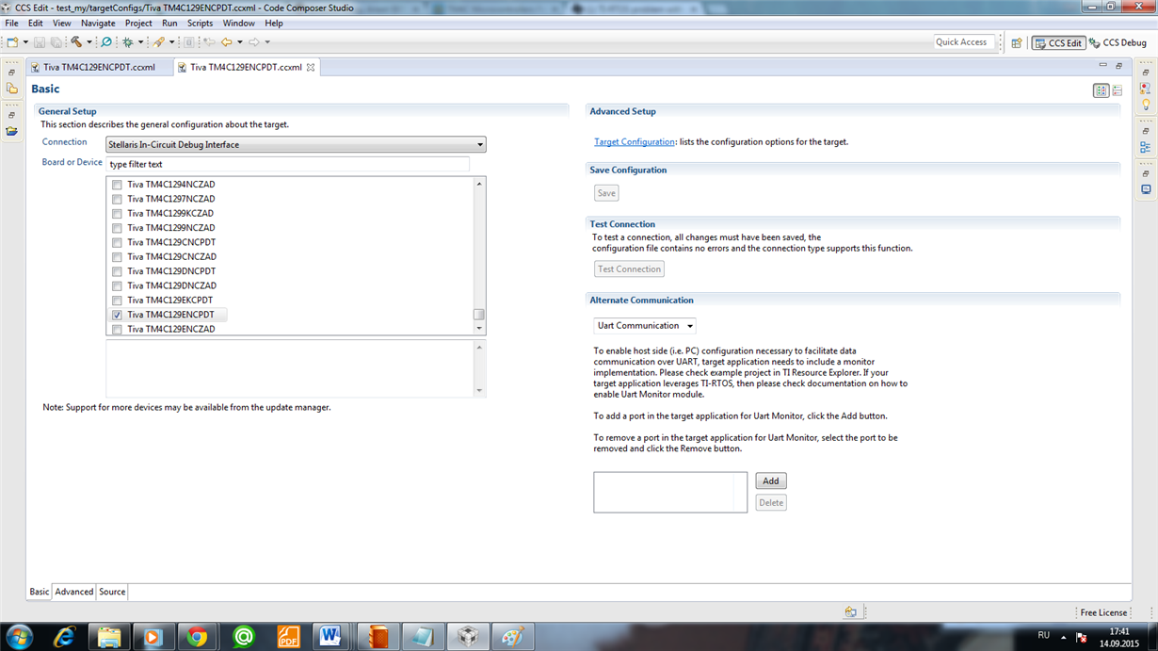Expand the New file dropdown arrow
Image resolution: width=1158 pixels, height=651 pixels.
[x=25, y=42]
